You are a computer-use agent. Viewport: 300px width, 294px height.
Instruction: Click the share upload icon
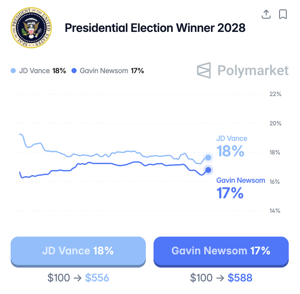tap(266, 14)
